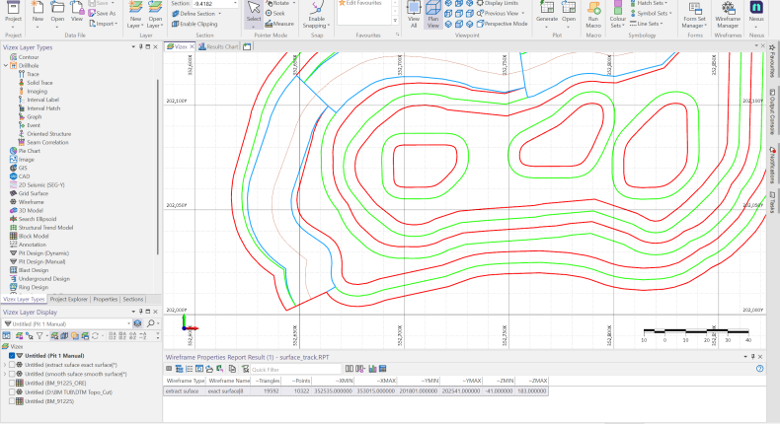Click the help icon in the report panel

coord(759,369)
